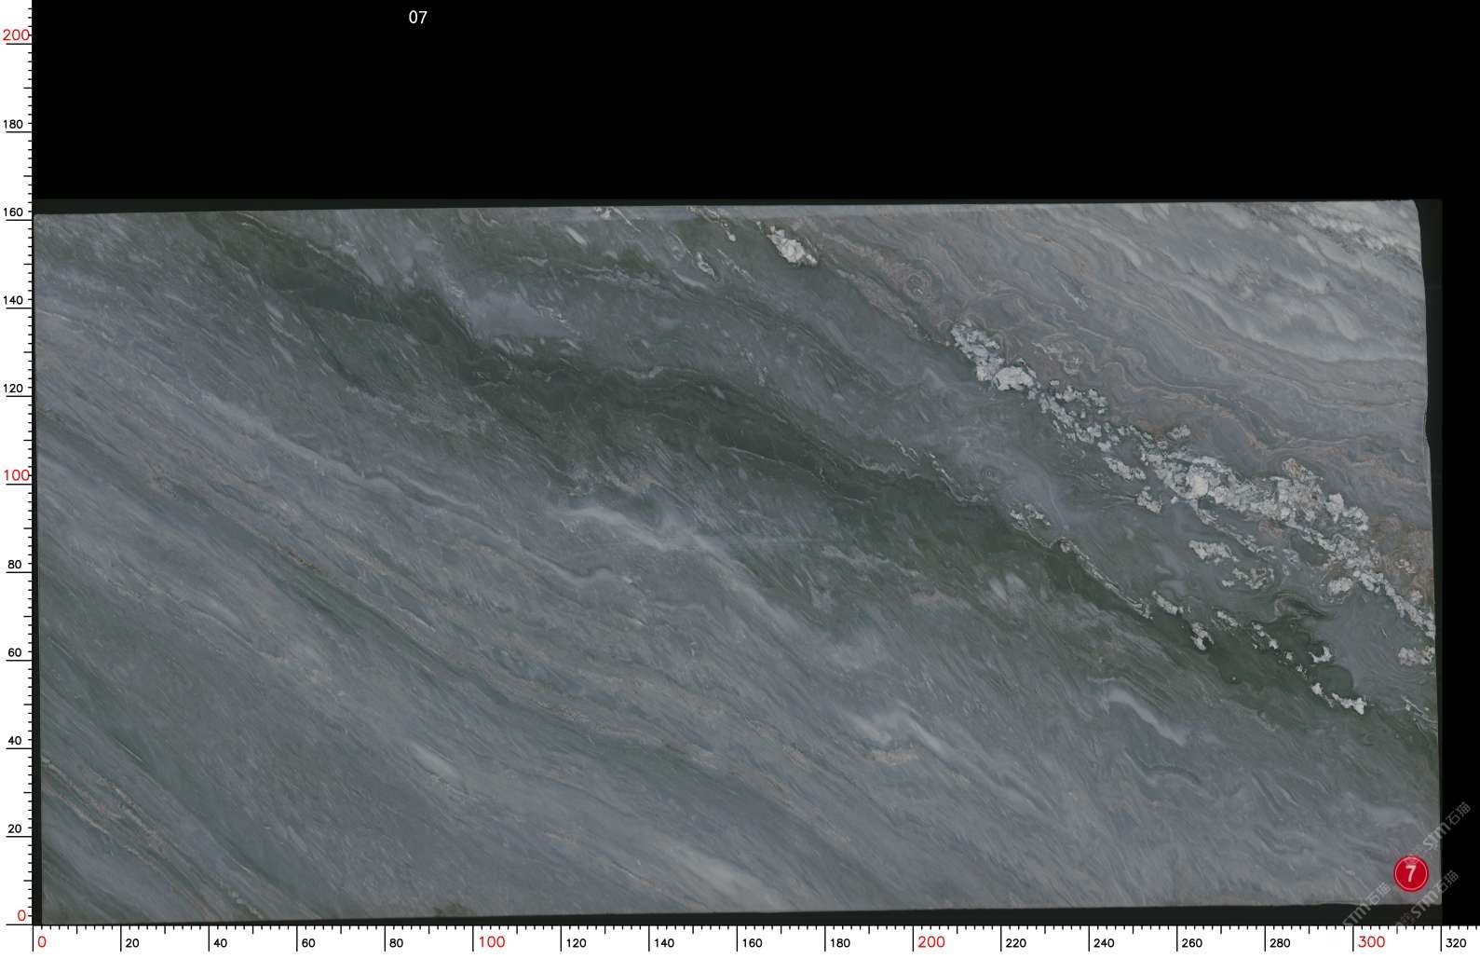The image size is (1480, 958).
Task: Click the red 300 mark on horizontal ruler
Action: click(1371, 942)
